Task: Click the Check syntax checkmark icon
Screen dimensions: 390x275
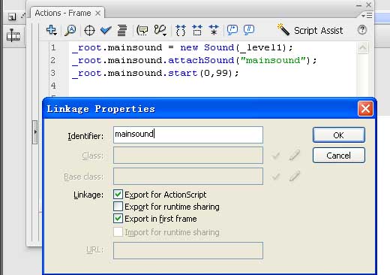Action: (x=106, y=31)
